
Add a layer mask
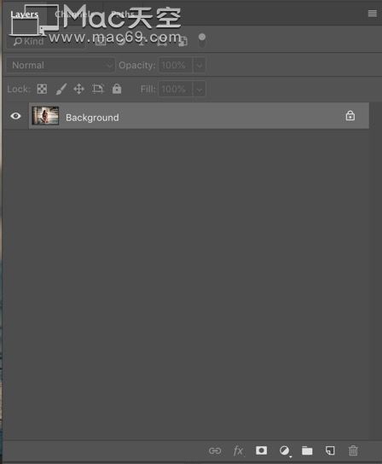tap(261, 450)
